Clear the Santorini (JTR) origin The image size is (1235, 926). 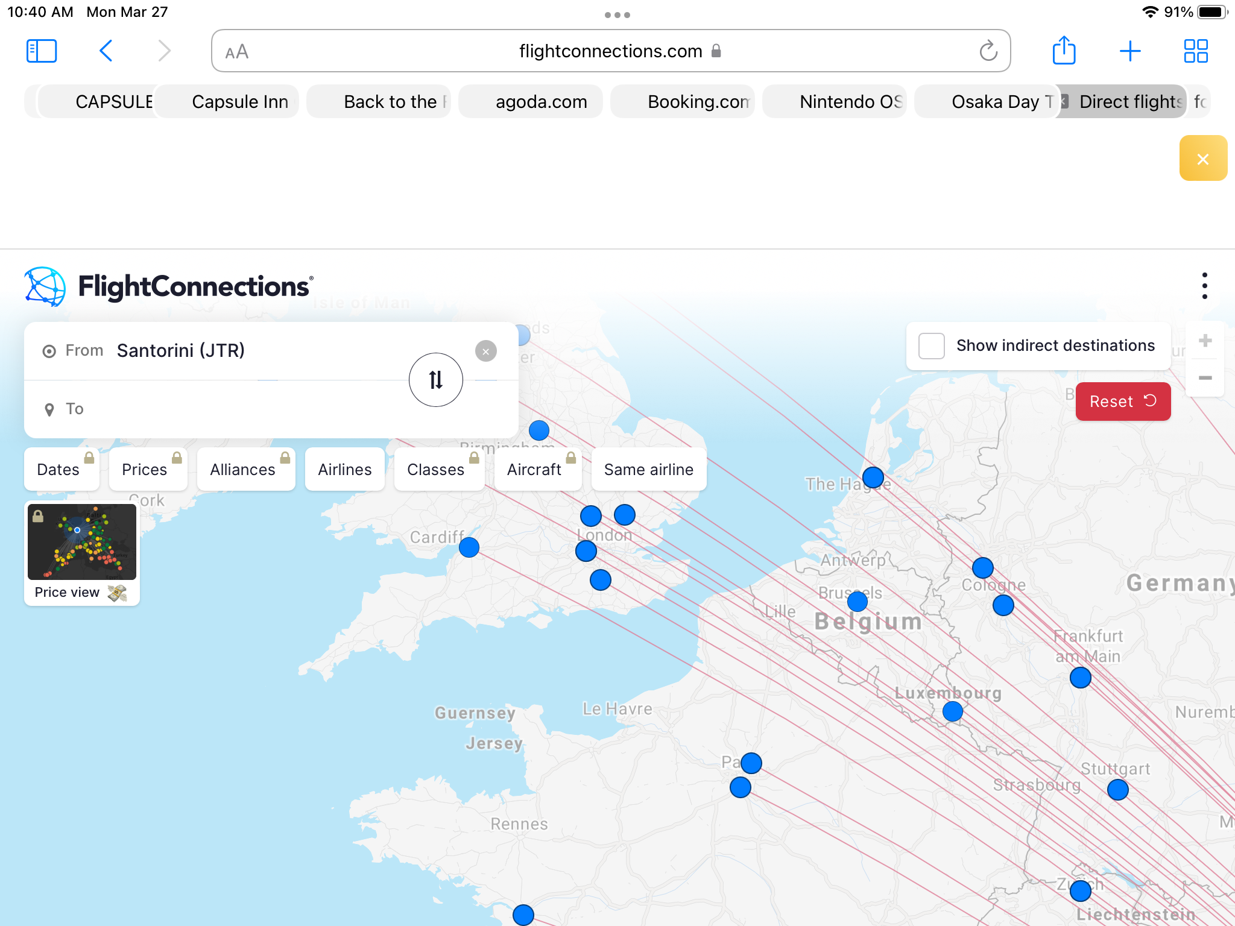tap(486, 351)
